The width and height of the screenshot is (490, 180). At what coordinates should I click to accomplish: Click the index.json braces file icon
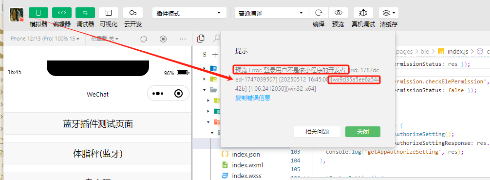[225, 154]
